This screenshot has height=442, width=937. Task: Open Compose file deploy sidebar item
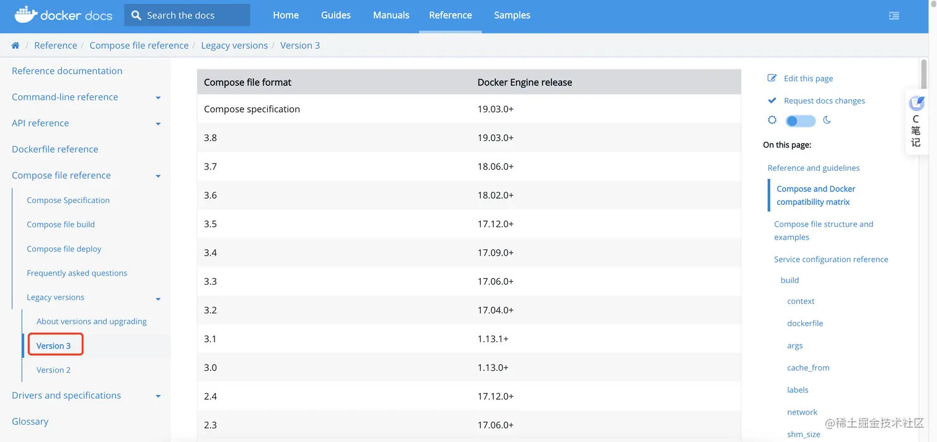coord(64,248)
